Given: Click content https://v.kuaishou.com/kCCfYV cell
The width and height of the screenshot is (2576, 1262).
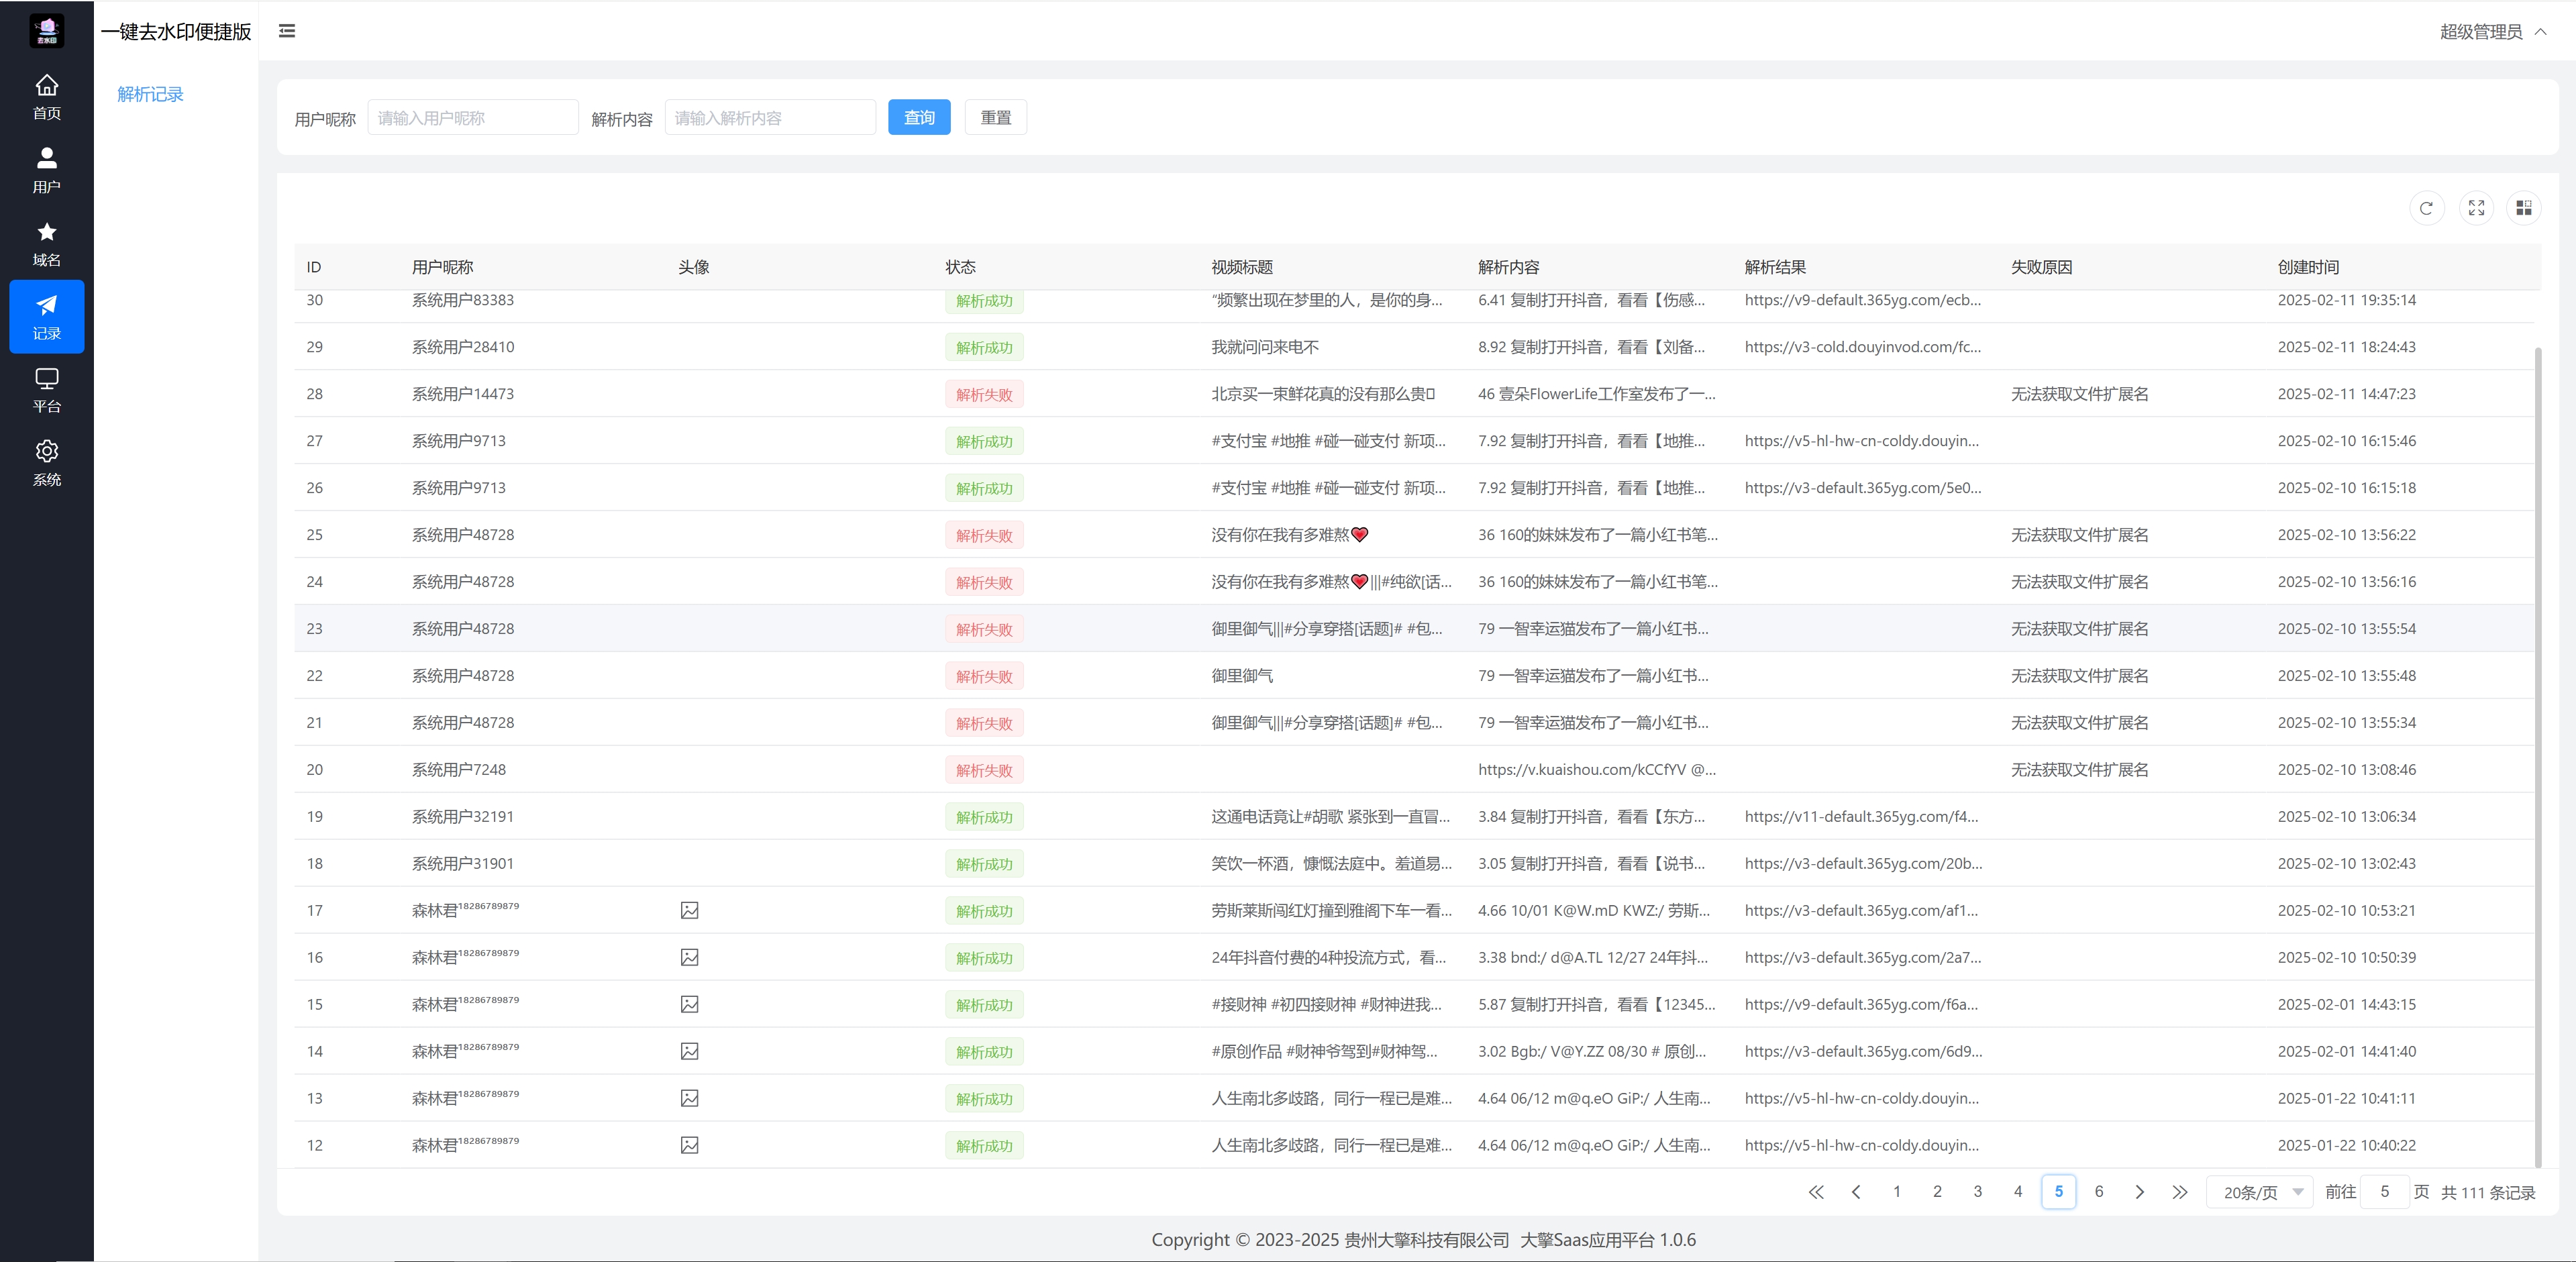Looking at the screenshot, I should pos(1596,769).
